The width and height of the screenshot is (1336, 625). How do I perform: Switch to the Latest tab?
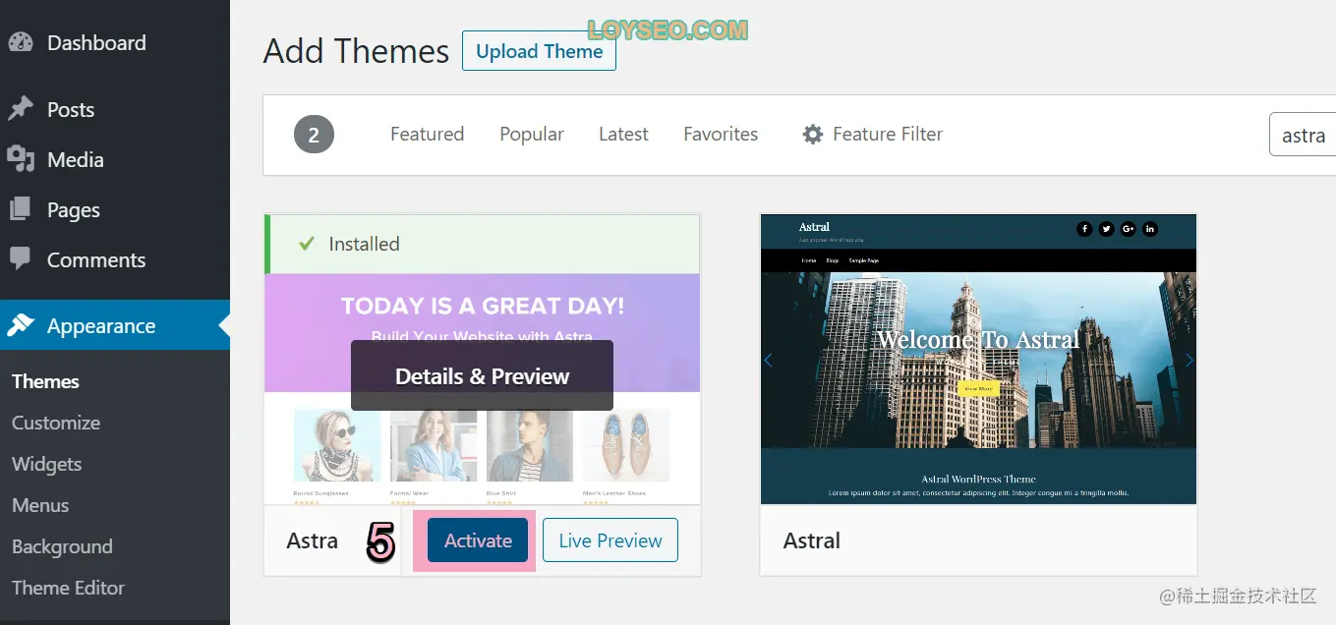(623, 134)
